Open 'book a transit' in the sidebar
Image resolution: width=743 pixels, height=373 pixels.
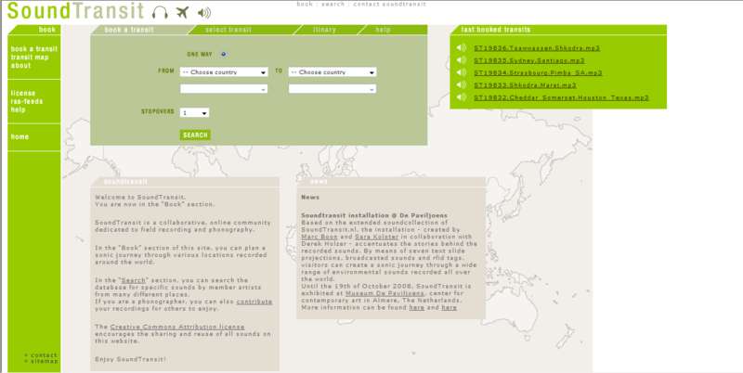pos(34,49)
